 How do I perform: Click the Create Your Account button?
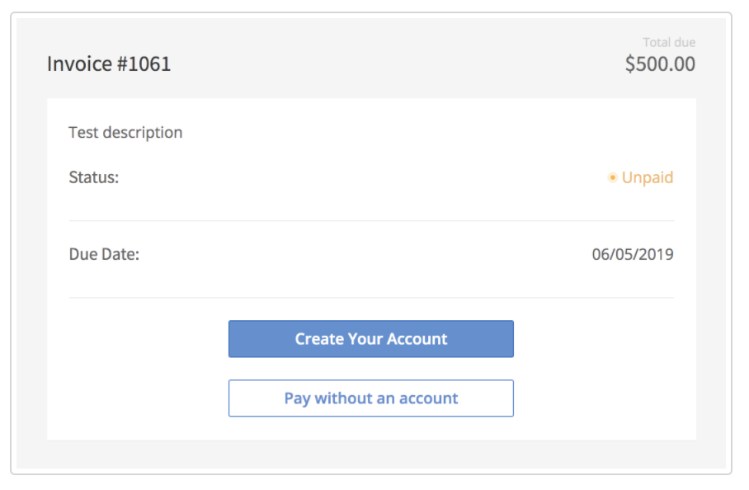pyautogui.click(x=370, y=339)
